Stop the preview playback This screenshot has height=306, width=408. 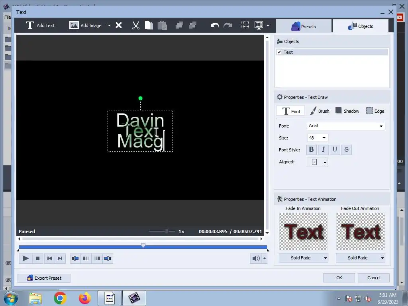pos(37,258)
